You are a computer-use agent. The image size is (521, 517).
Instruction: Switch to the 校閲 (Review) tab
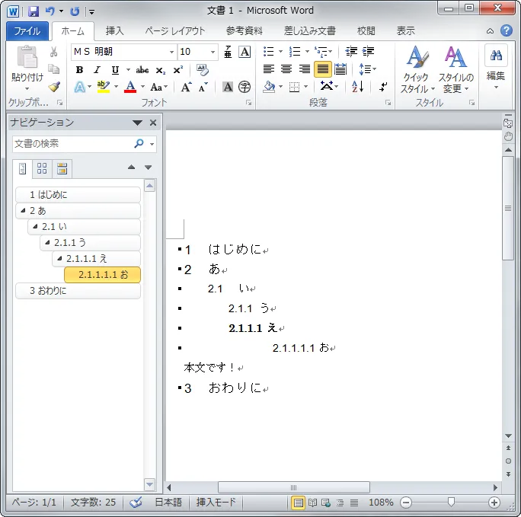tap(366, 31)
